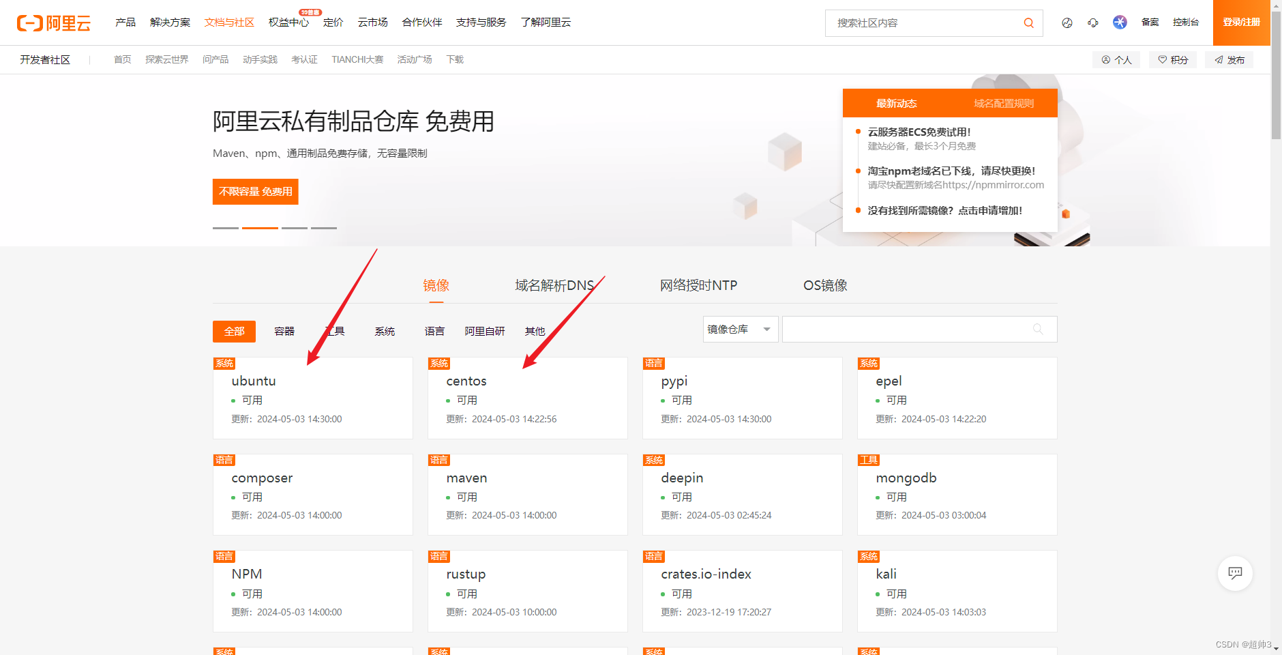Image resolution: width=1282 pixels, height=655 pixels.
Task: Open the 解决方案 menu
Action: click(x=170, y=23)
